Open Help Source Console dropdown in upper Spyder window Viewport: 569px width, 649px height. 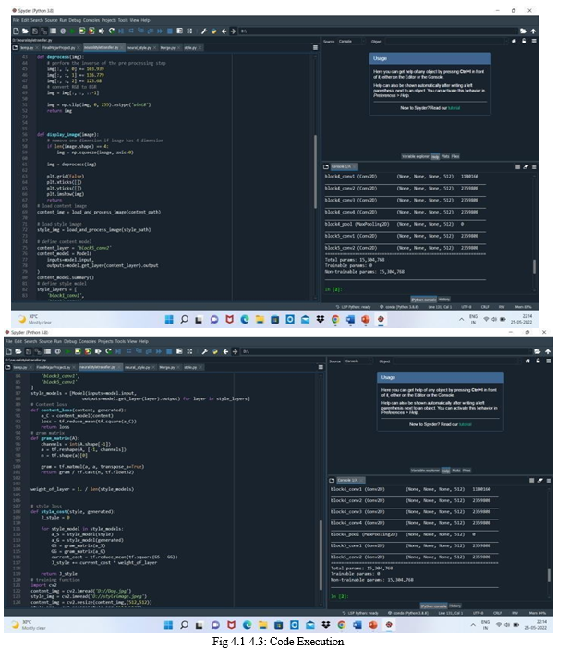[352, 42]
